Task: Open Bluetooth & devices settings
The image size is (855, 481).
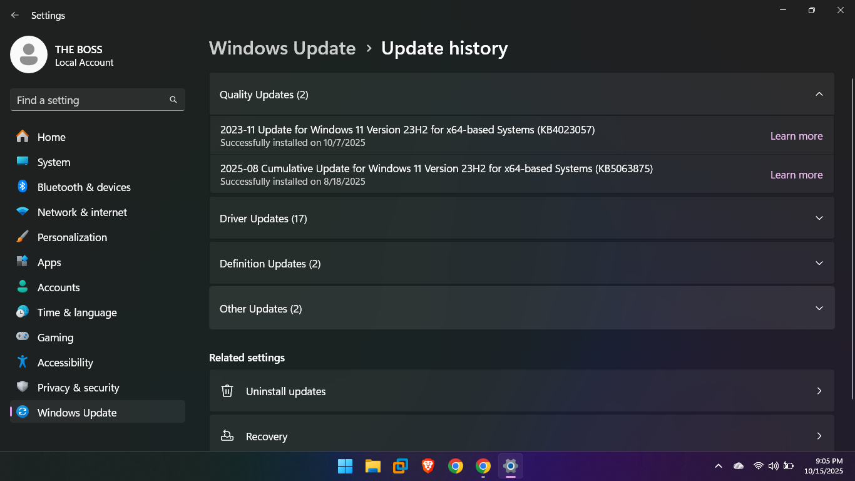Action: [84, 187]
